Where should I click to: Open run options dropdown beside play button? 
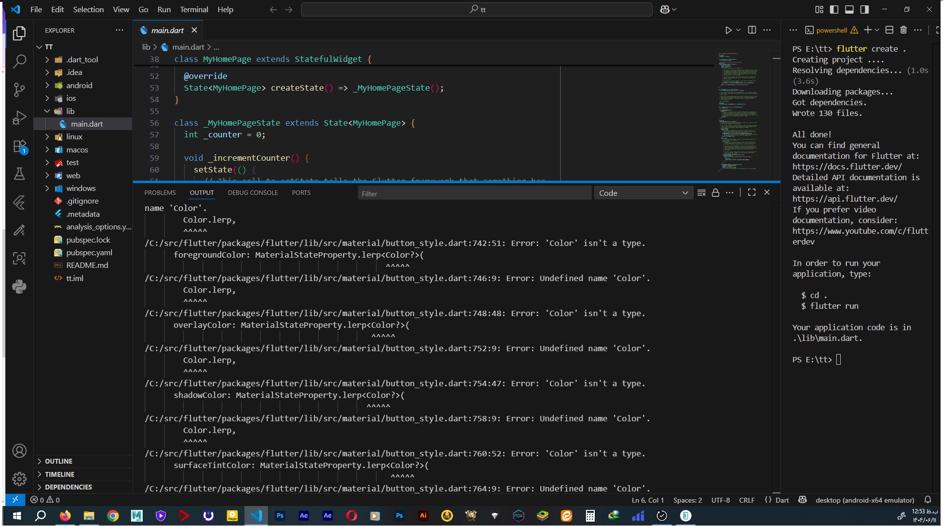point(738,30)
